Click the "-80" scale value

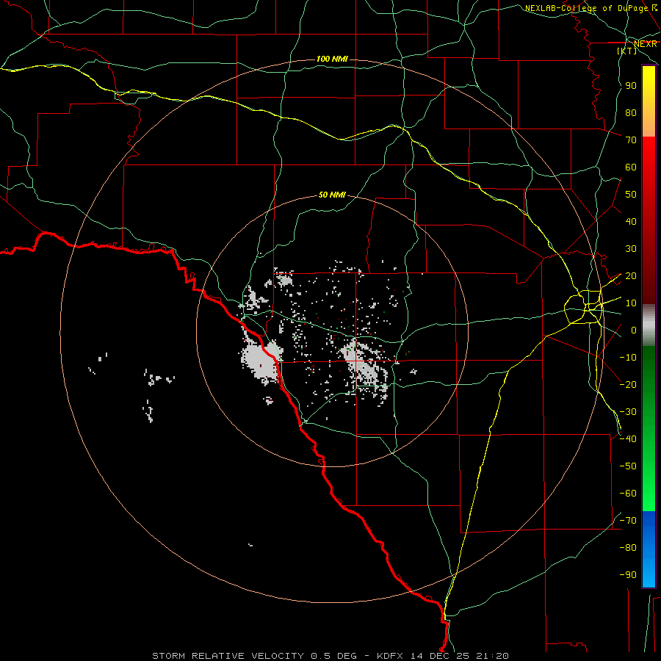(628, 548)
